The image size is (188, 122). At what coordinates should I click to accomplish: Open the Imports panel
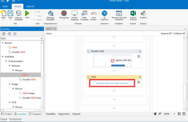point(76,114)
